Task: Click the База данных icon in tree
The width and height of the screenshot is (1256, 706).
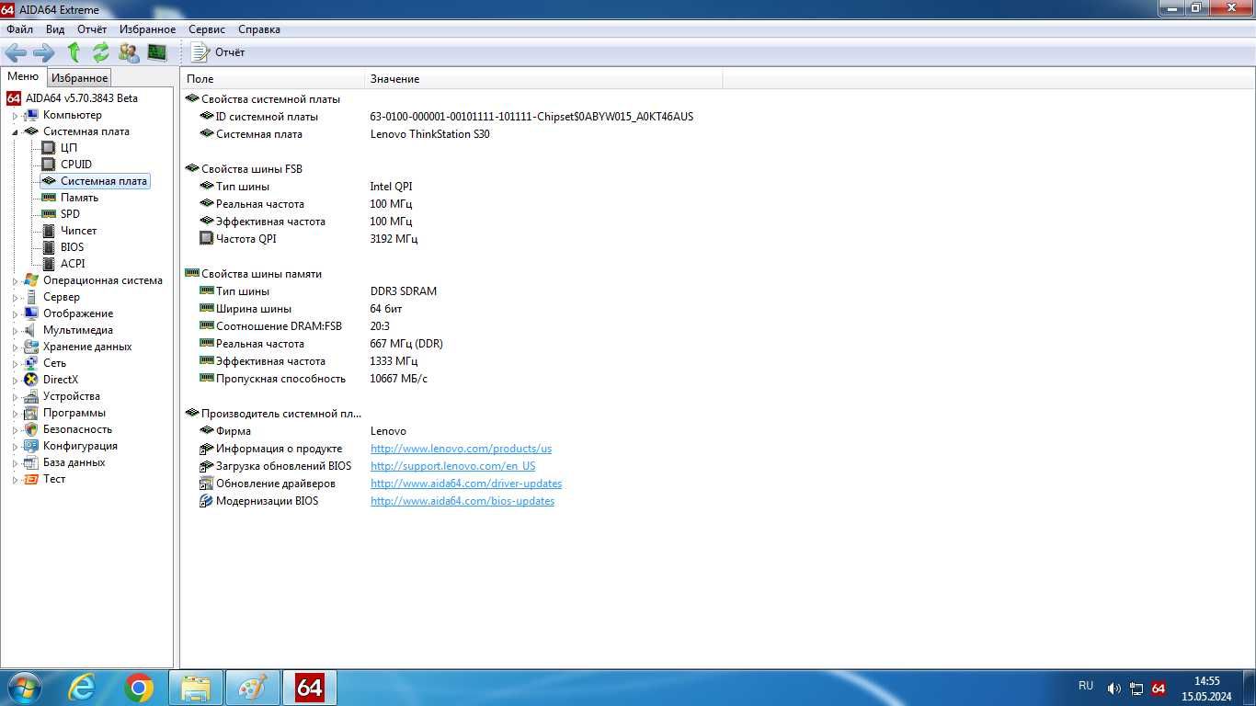Action: 31,462
